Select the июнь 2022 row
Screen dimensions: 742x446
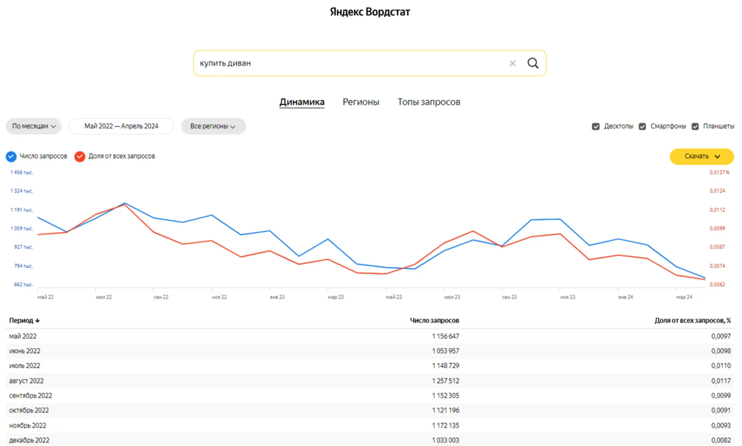(370, 351)
